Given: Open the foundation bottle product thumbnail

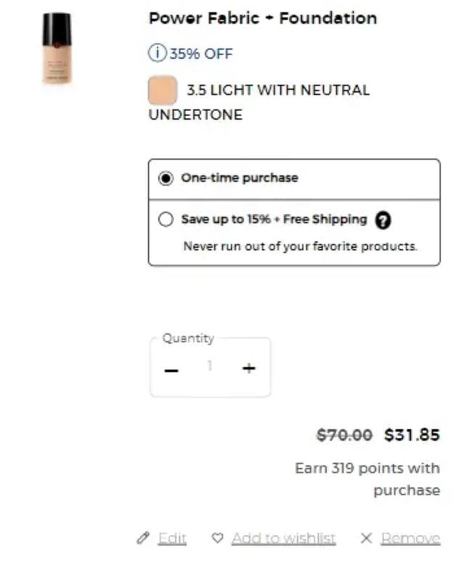Looking at the screenshot, I should [57, 49].
